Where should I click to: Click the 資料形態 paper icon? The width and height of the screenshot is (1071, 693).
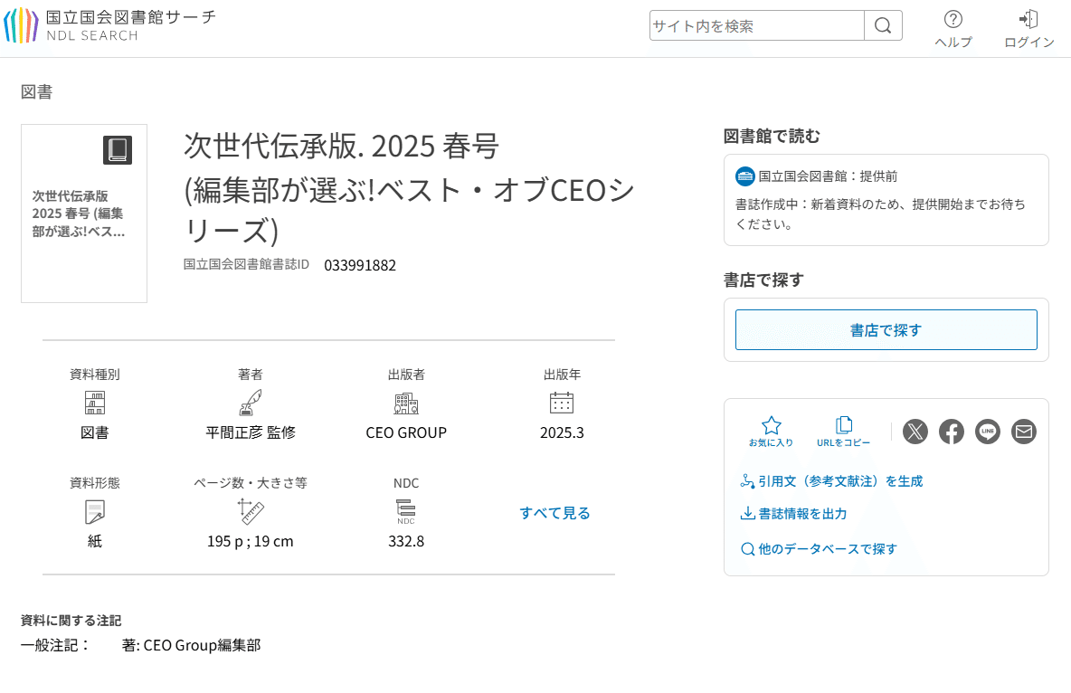pos(95,512)
